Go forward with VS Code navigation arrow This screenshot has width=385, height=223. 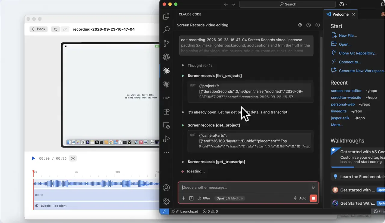pyautogui.click(x=233, y=4)
